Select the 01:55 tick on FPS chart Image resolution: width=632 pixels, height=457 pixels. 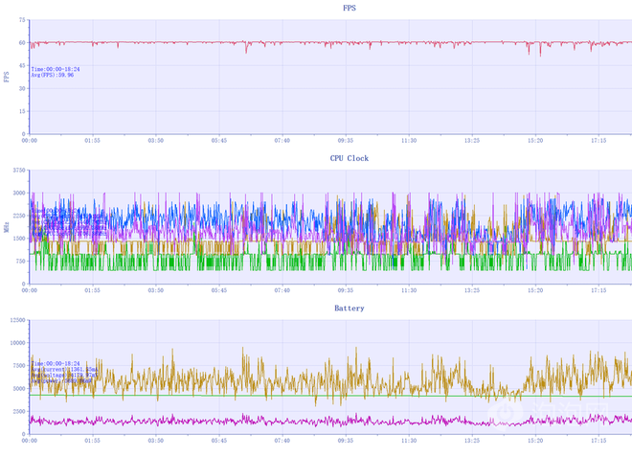[x=93, y=140]
